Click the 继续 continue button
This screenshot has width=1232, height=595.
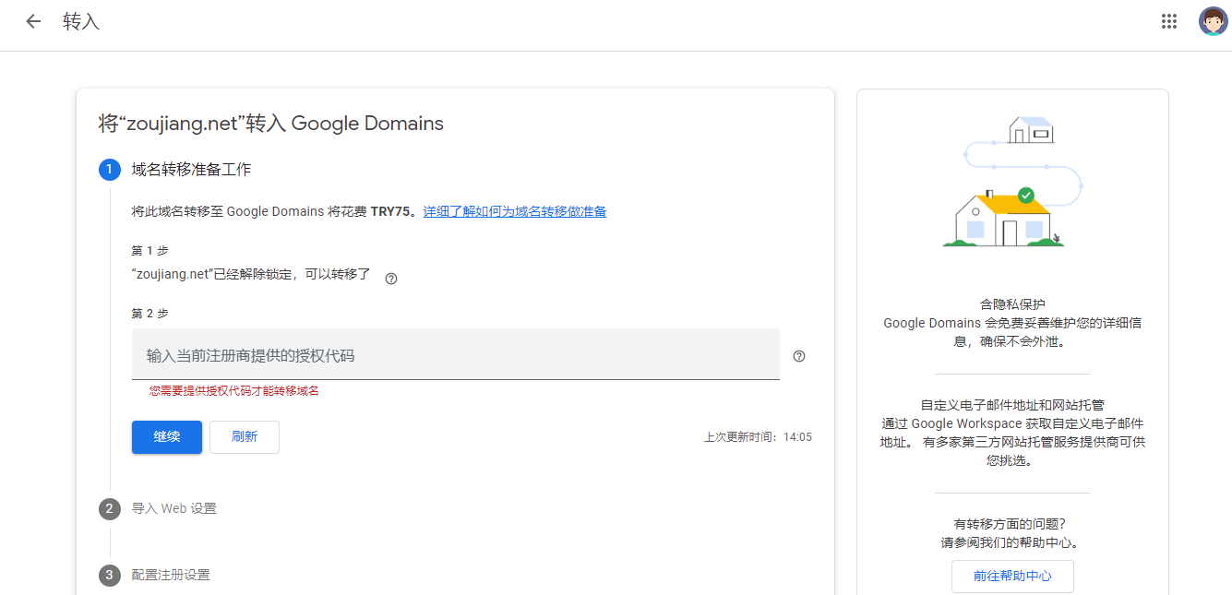[167, 437]
